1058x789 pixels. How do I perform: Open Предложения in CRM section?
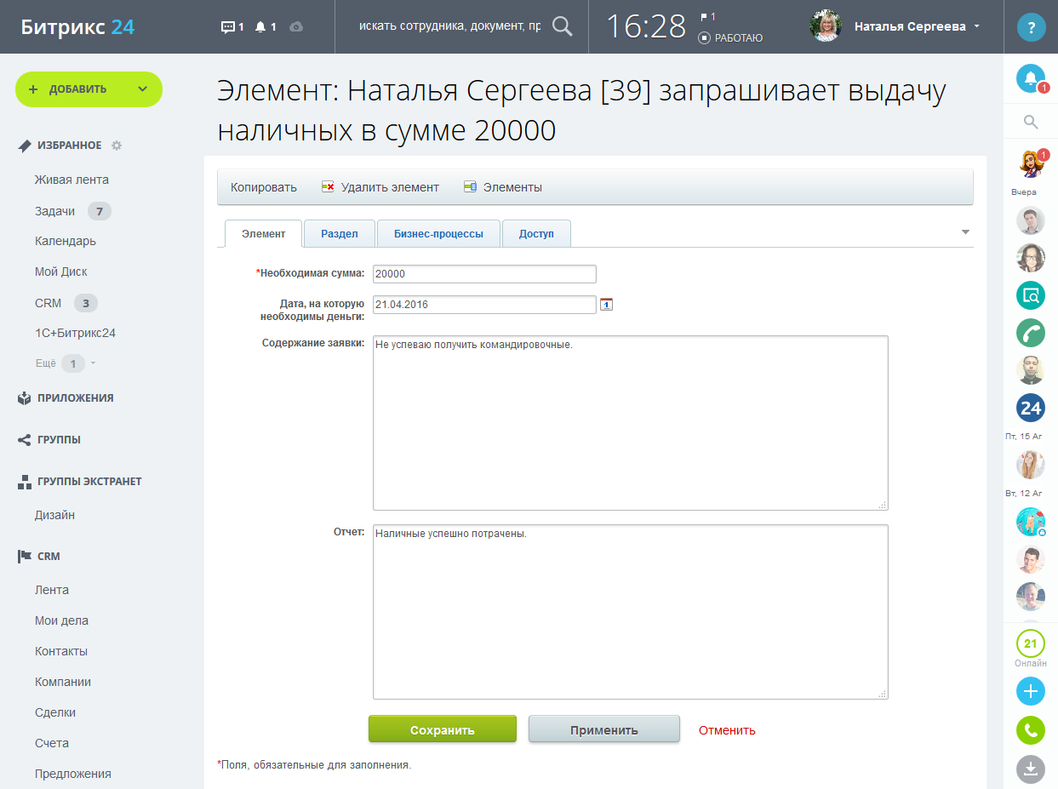(x=73, y=774)
